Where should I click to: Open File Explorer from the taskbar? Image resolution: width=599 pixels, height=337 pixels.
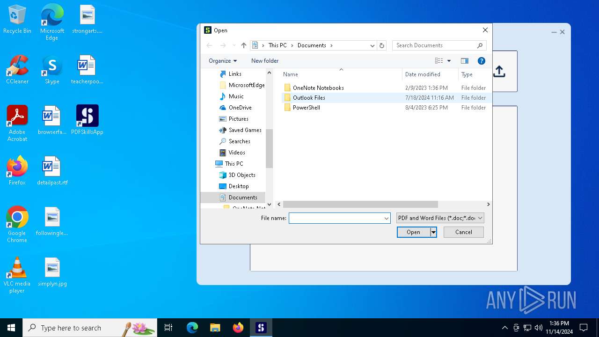[215, 328]
